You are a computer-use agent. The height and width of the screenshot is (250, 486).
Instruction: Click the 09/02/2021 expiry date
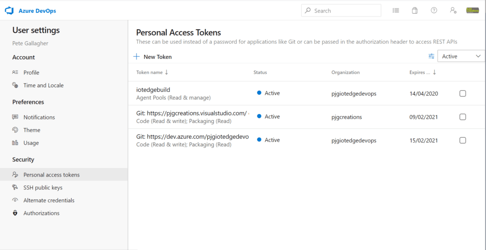point(424,117)
